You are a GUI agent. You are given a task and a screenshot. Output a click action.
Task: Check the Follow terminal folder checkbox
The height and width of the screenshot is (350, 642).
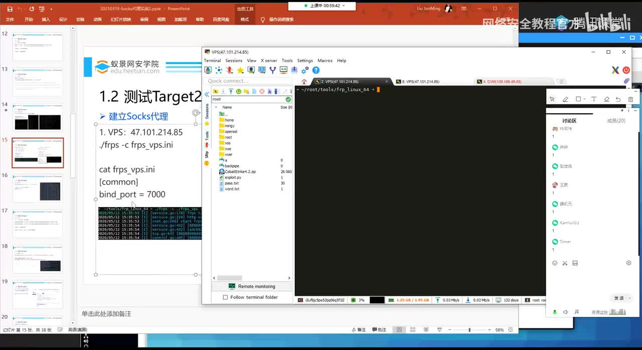coord(225,297)
